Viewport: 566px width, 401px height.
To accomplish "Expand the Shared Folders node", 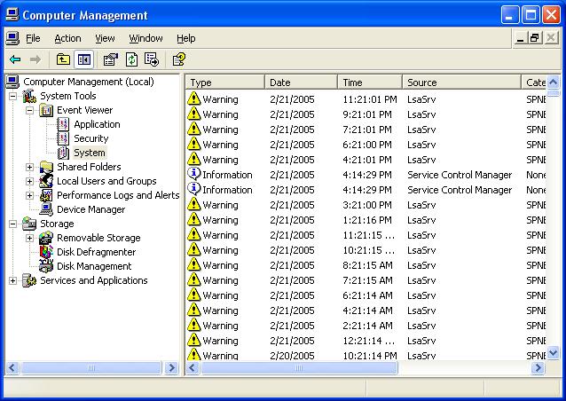I will 29,167.
